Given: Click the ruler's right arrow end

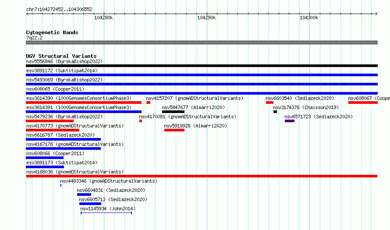Looking at the screenshot, I should pos(376,14).
